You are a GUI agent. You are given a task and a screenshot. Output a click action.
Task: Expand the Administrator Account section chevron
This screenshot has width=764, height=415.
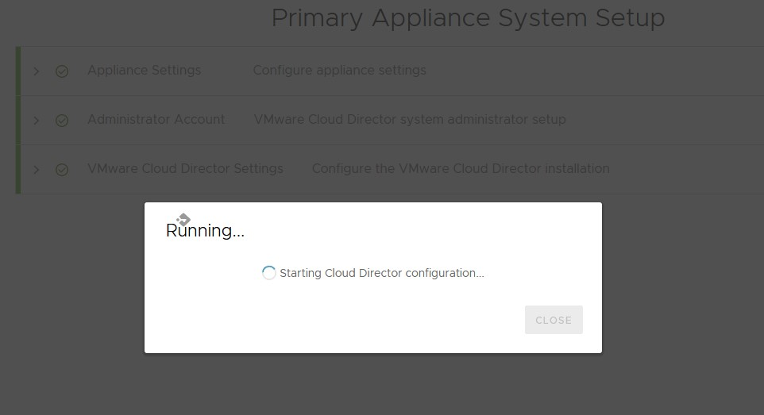click(37, 121)
